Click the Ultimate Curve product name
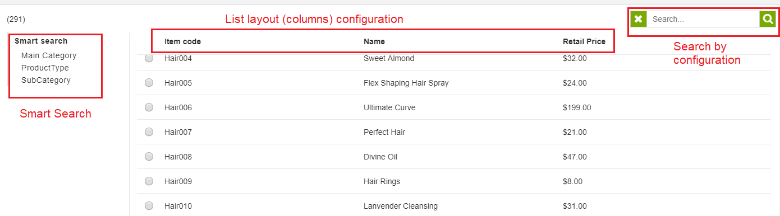 (389, 107)
